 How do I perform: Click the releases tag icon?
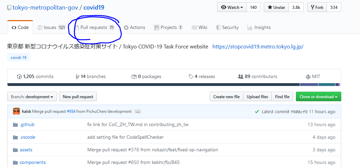tap(191, 77)
